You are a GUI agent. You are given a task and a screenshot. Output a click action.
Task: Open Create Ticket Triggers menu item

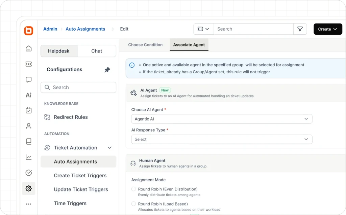pyautogui.click(x=80, y=175)
